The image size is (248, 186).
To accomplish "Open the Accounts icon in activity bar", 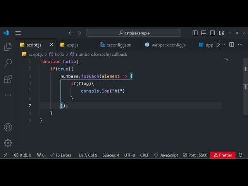I will (8, 127).
